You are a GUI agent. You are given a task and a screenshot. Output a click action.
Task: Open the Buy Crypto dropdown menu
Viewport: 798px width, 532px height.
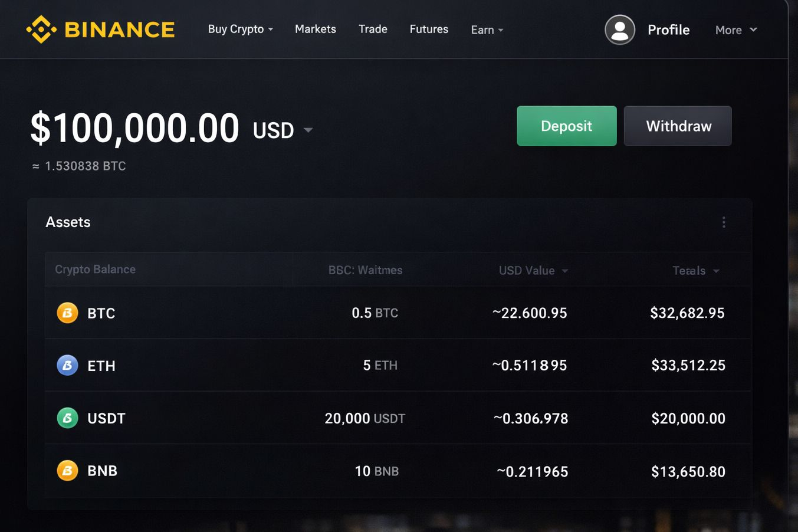[x=241, y=29]
